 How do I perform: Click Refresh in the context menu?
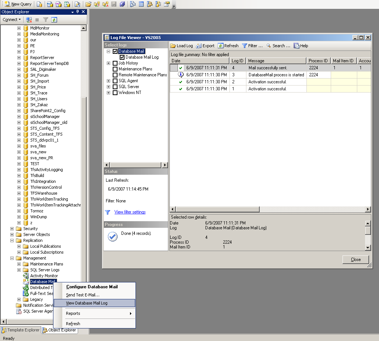[x=94, y=324]
